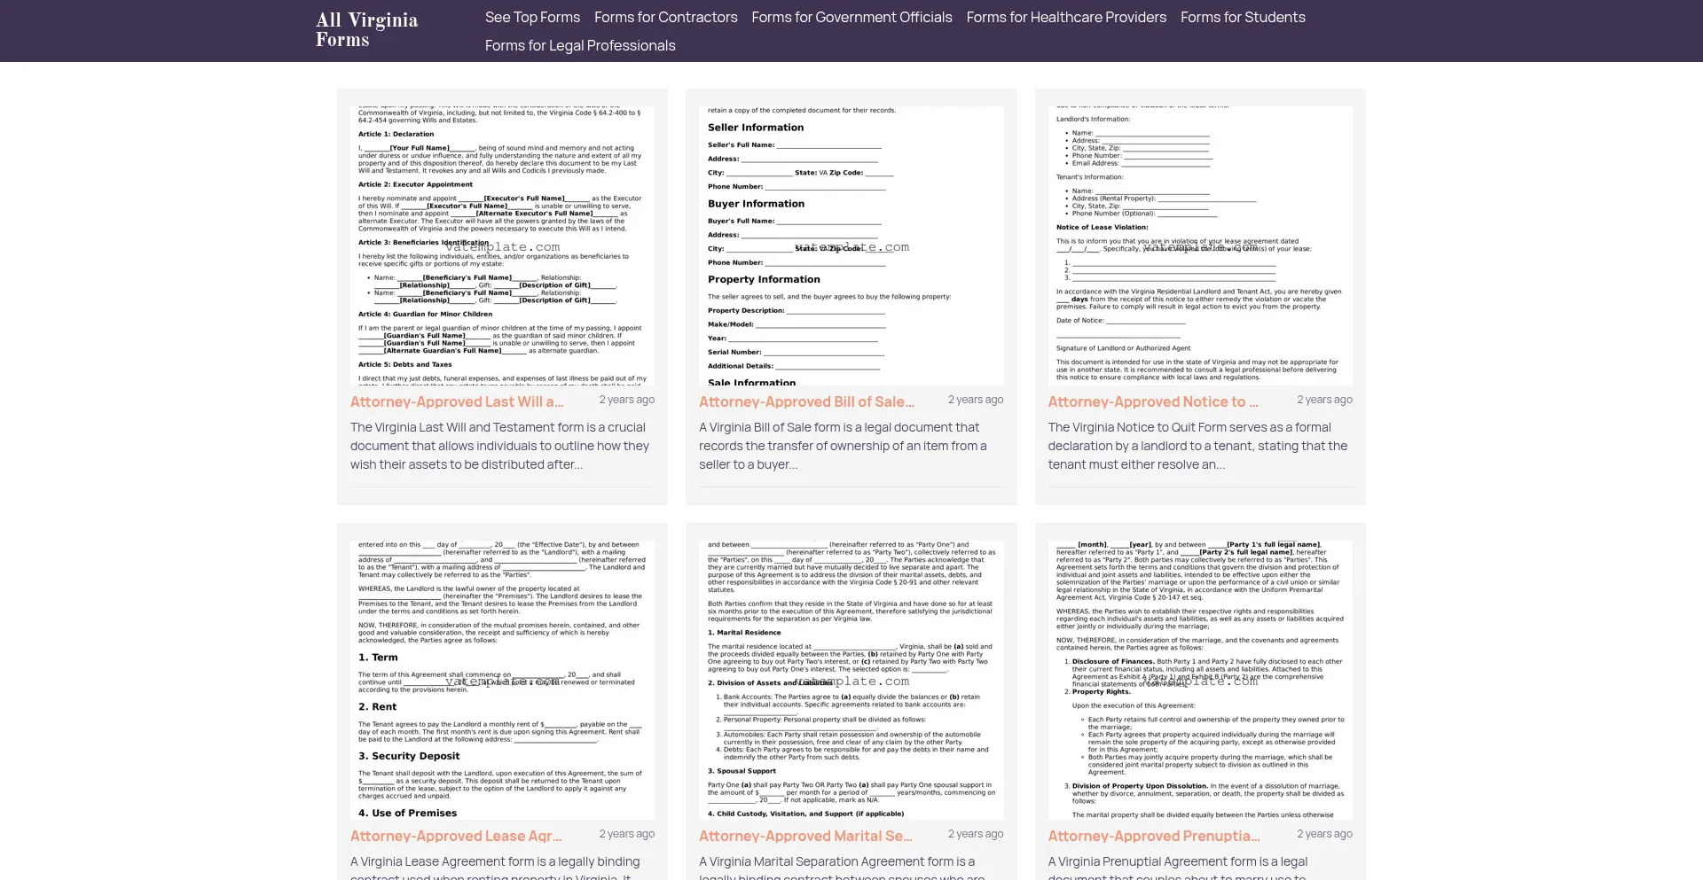Open Prenuptial Agreement form preview image
Viewport: 1703px width, 880px height.
tap(1200, 680)
